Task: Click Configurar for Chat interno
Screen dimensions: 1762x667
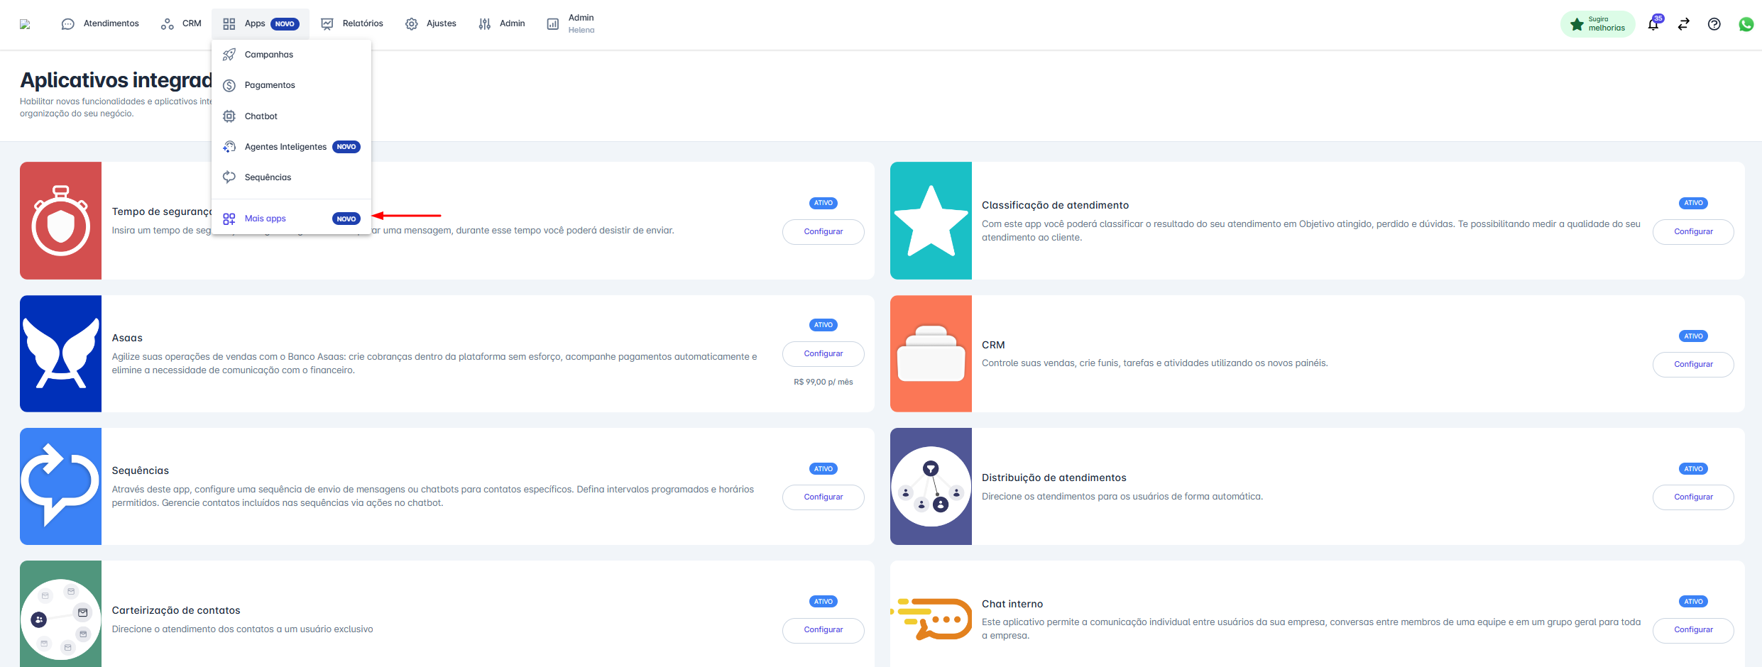Action: coord(1693,630)
